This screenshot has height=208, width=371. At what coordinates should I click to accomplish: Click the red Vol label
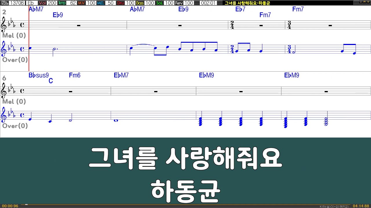(x=43, y=3)
